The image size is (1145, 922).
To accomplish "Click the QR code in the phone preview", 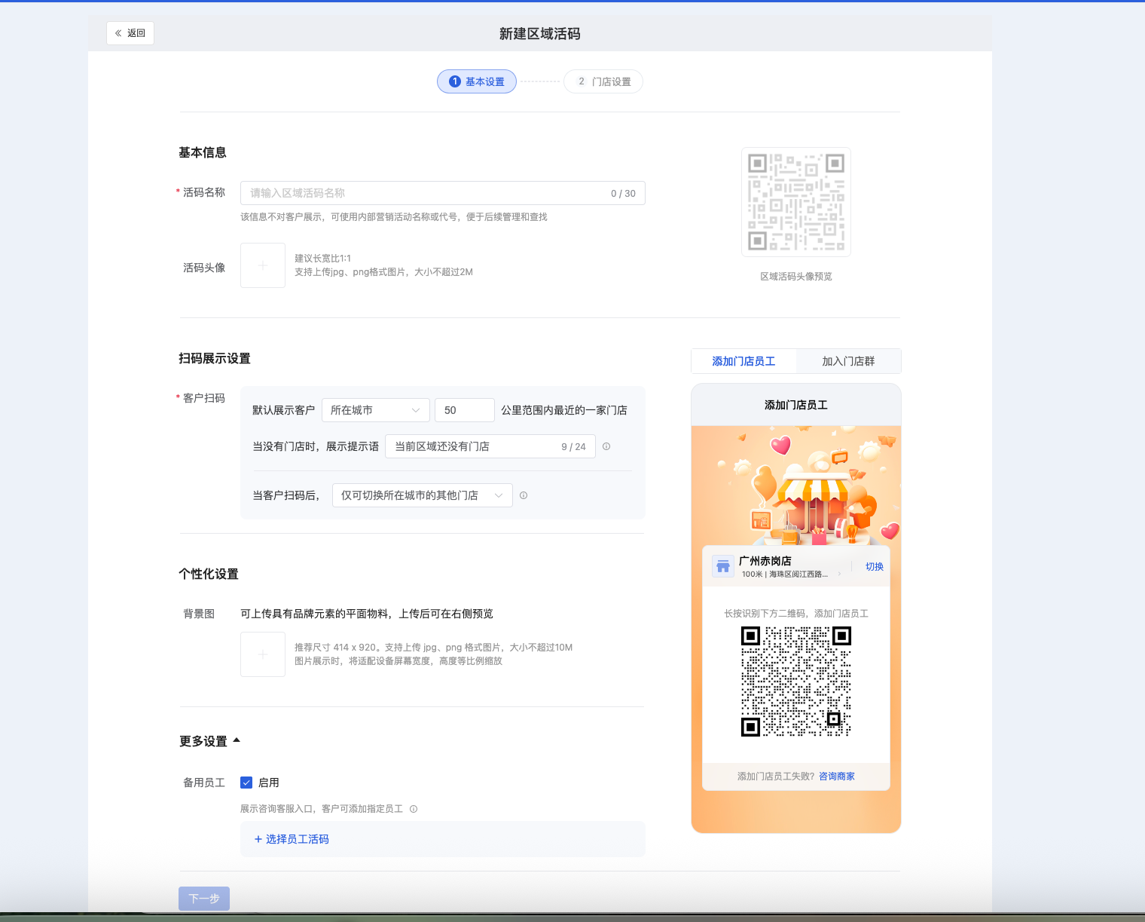I will coord(796,682).
